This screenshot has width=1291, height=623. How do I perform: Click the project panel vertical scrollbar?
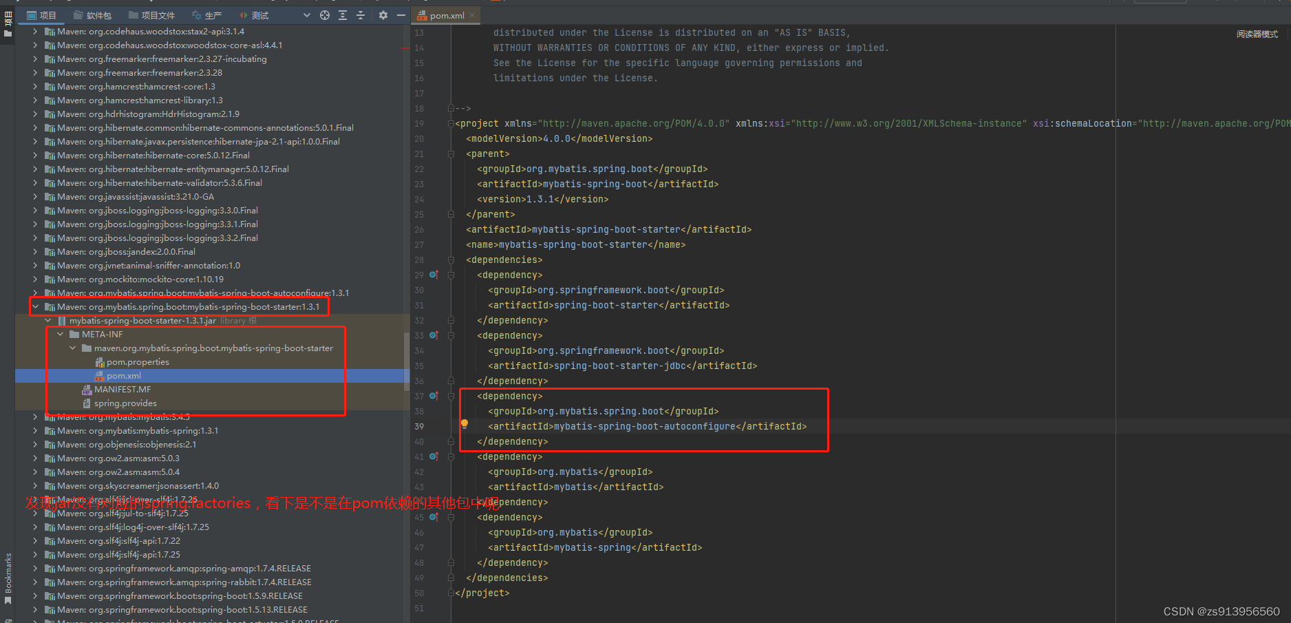(406, 361)
